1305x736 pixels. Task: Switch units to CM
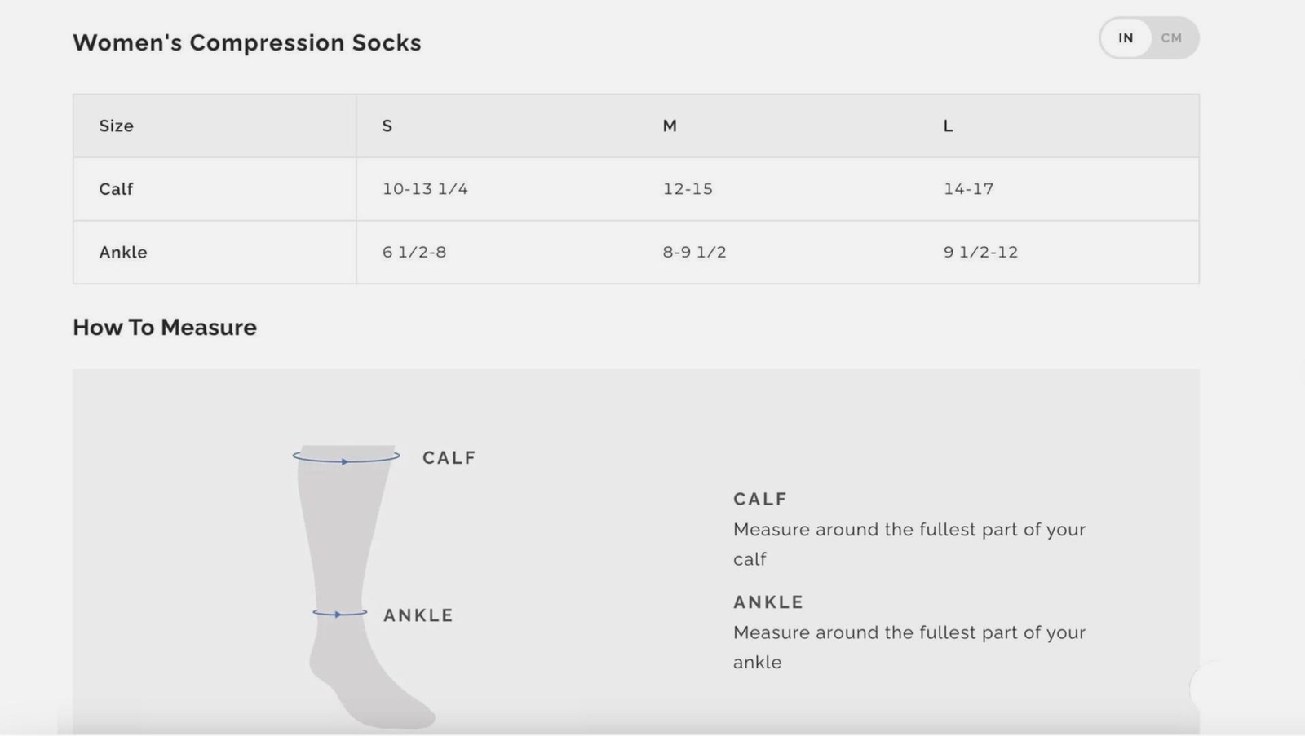tap(1171, 38)
